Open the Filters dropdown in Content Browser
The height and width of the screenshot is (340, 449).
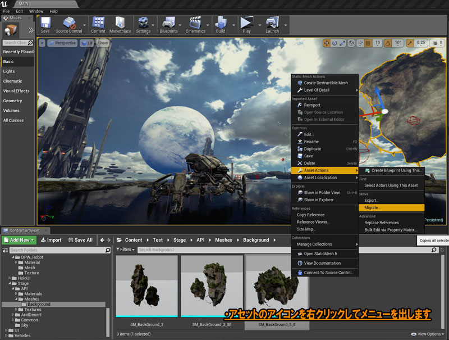click(x=125, y=250)
